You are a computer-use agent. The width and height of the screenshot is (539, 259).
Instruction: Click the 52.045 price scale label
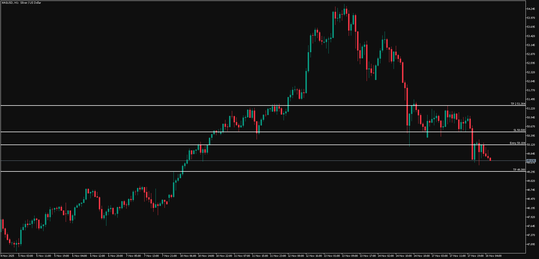point(531,81)
